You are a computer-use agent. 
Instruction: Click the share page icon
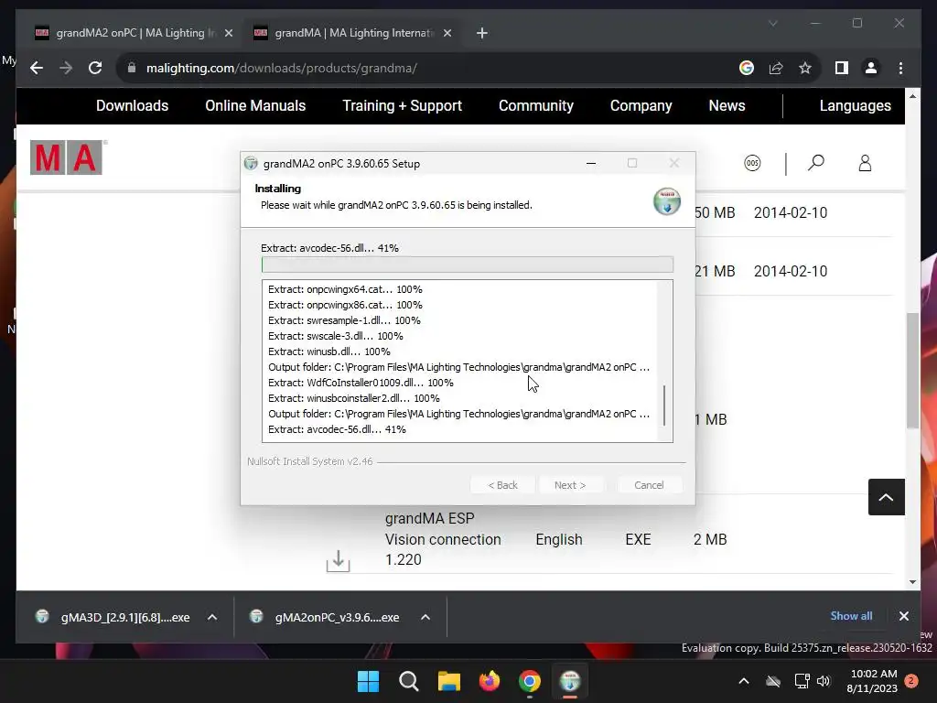pos(776,68)
